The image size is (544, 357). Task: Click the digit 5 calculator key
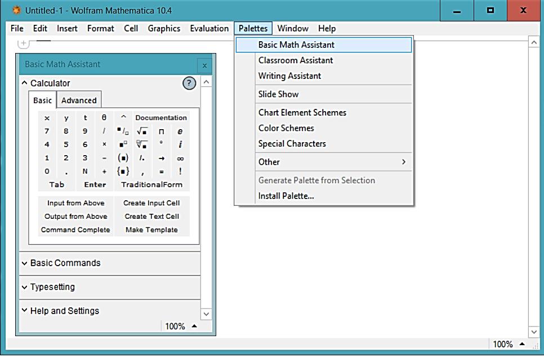66,144
